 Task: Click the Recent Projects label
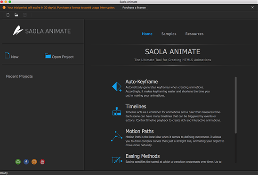[x=19, y=76]
